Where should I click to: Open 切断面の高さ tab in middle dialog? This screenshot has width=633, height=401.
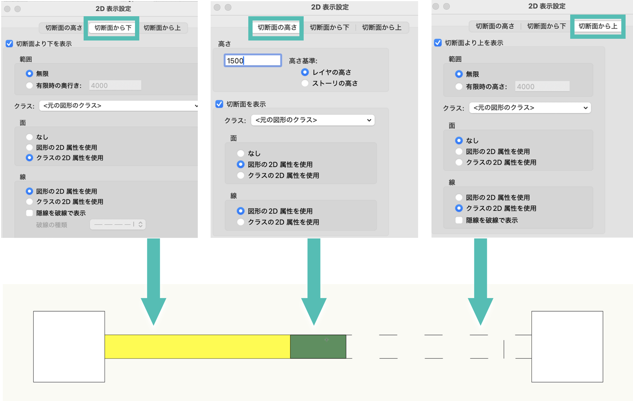(277, 27)
